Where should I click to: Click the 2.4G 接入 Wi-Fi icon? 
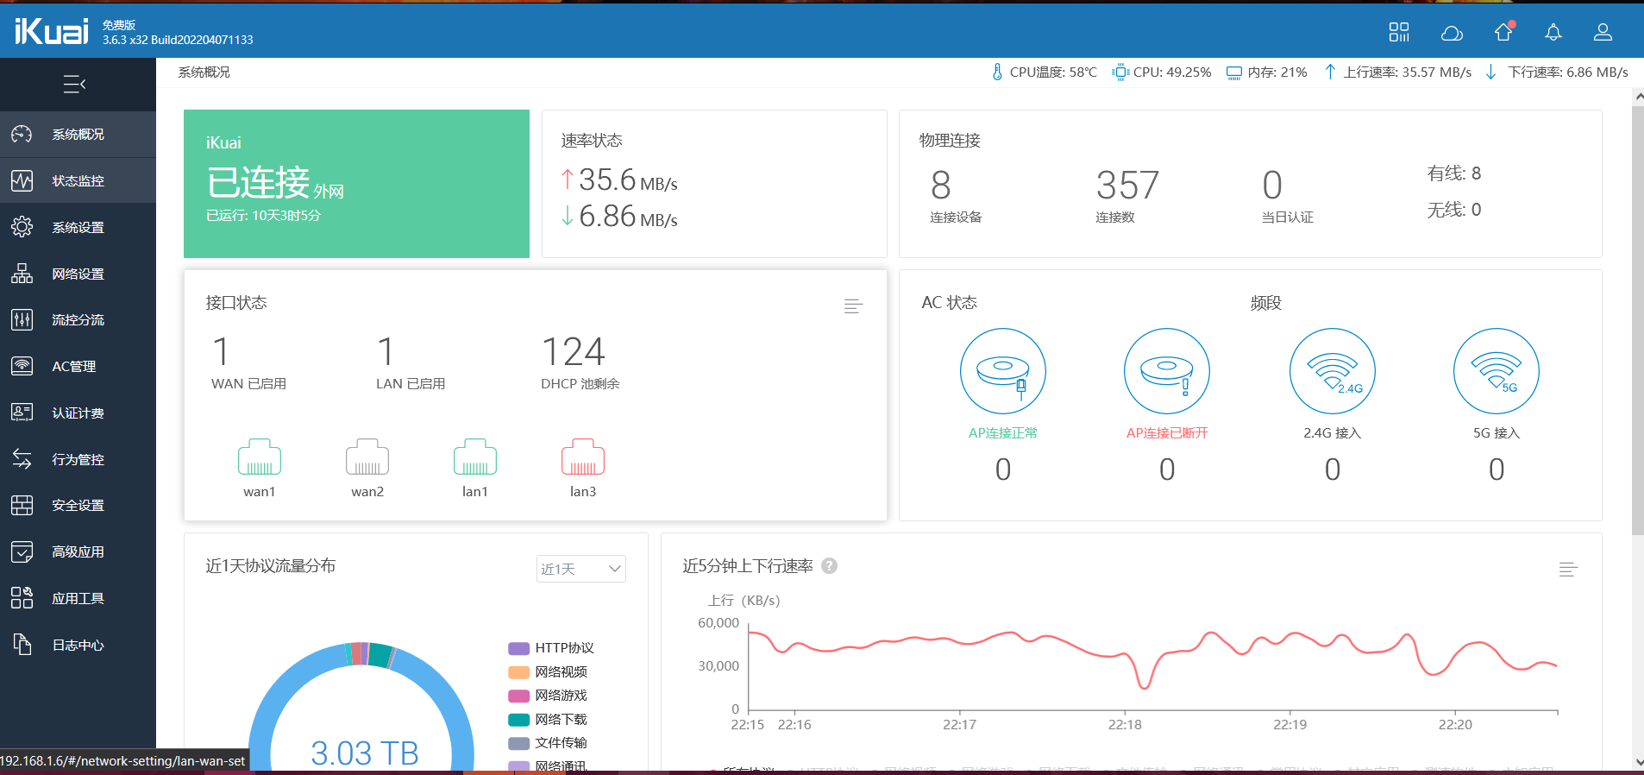(x=1333, y=371)
